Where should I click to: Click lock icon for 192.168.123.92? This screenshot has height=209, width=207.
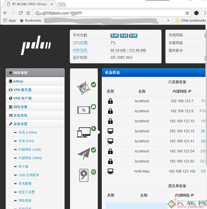point(110,161)
